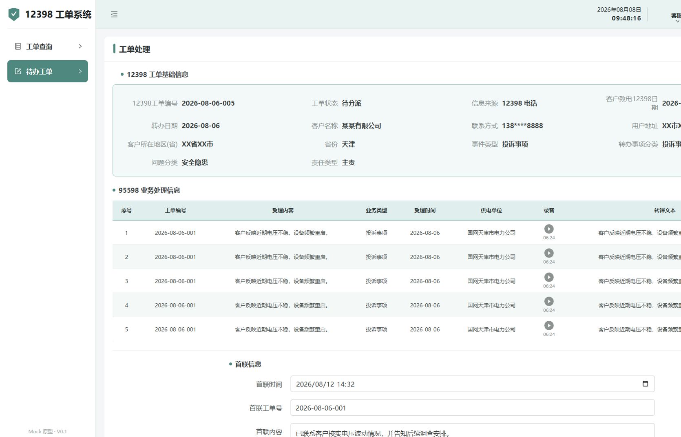
Task: Click the 受理内容 column header
Action: pos(283,210)
